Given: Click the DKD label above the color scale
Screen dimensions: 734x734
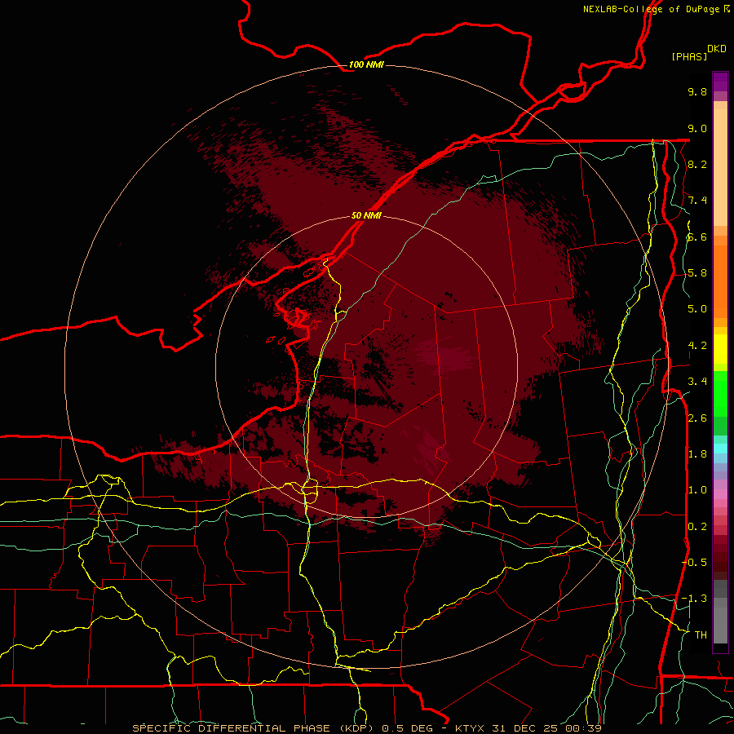Looking at the screenshot, I should 717,48.
